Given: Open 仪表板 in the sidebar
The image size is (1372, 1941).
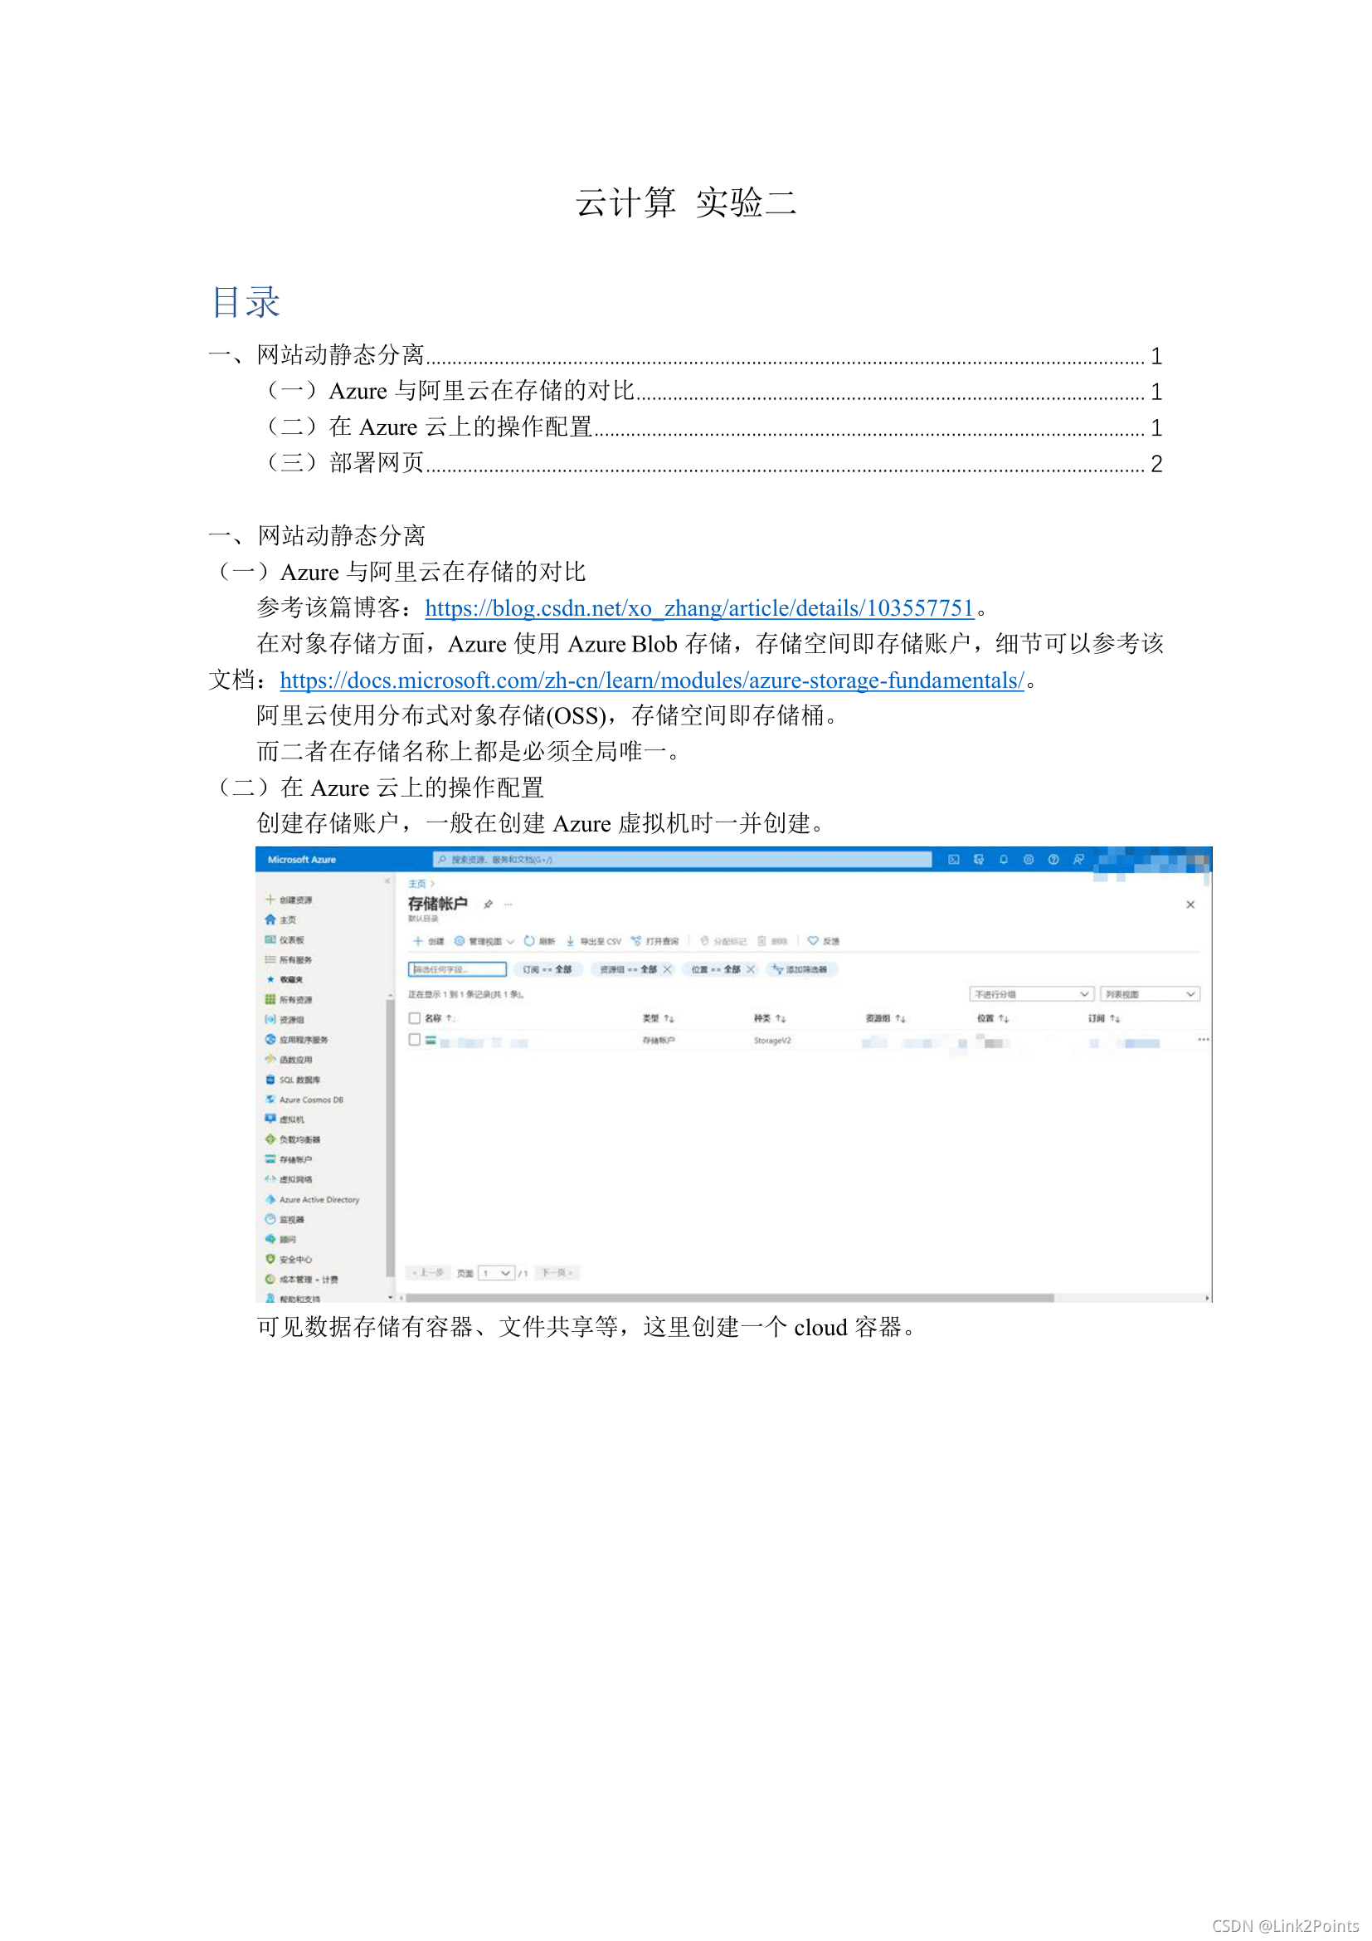Looking at the screenshot, I should click(x=284, y=940).
